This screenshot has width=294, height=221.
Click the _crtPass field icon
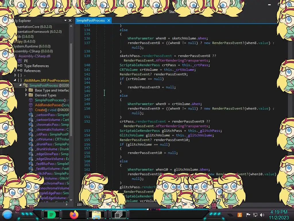click(x=31, y=134)
